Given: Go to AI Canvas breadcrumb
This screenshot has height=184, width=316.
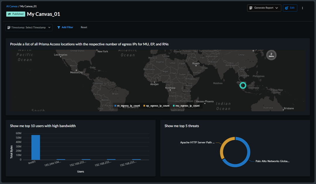Looking at the screenshot, I should coord(11,6).
